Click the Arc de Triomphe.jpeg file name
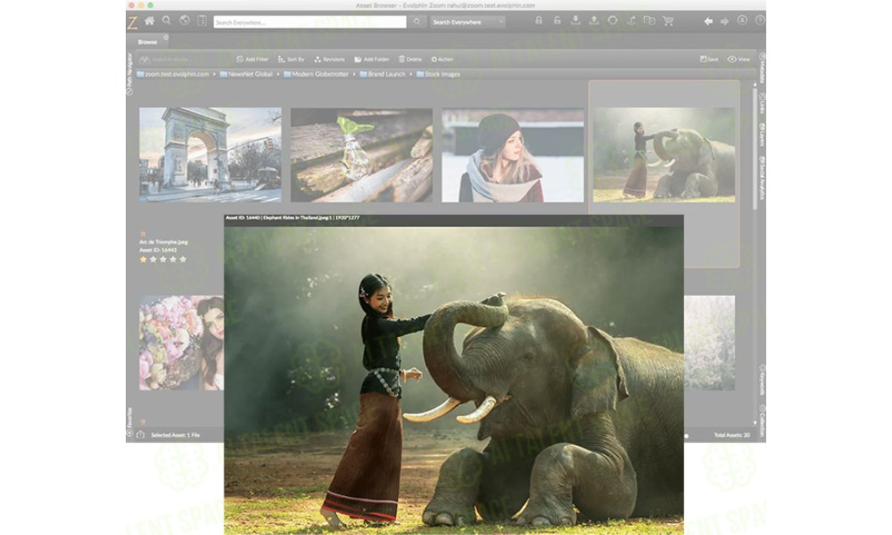The image size is (892, 535). tap(163, 242)
